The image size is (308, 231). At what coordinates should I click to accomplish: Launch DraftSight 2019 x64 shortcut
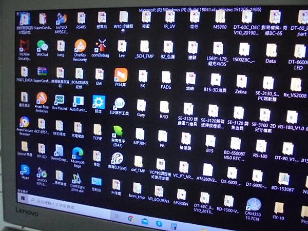[x=78, y=182]
